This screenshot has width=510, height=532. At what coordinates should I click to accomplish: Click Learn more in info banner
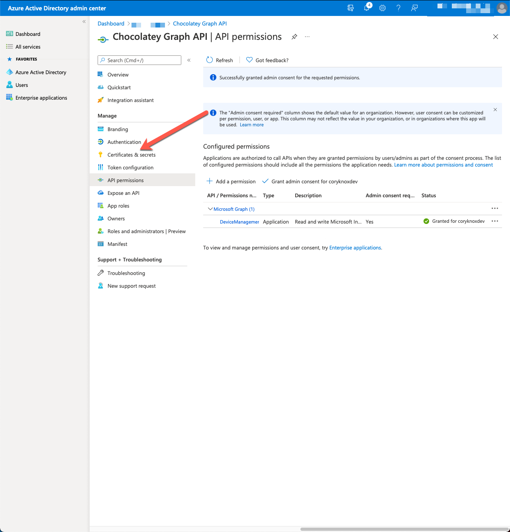pos(252,125)
